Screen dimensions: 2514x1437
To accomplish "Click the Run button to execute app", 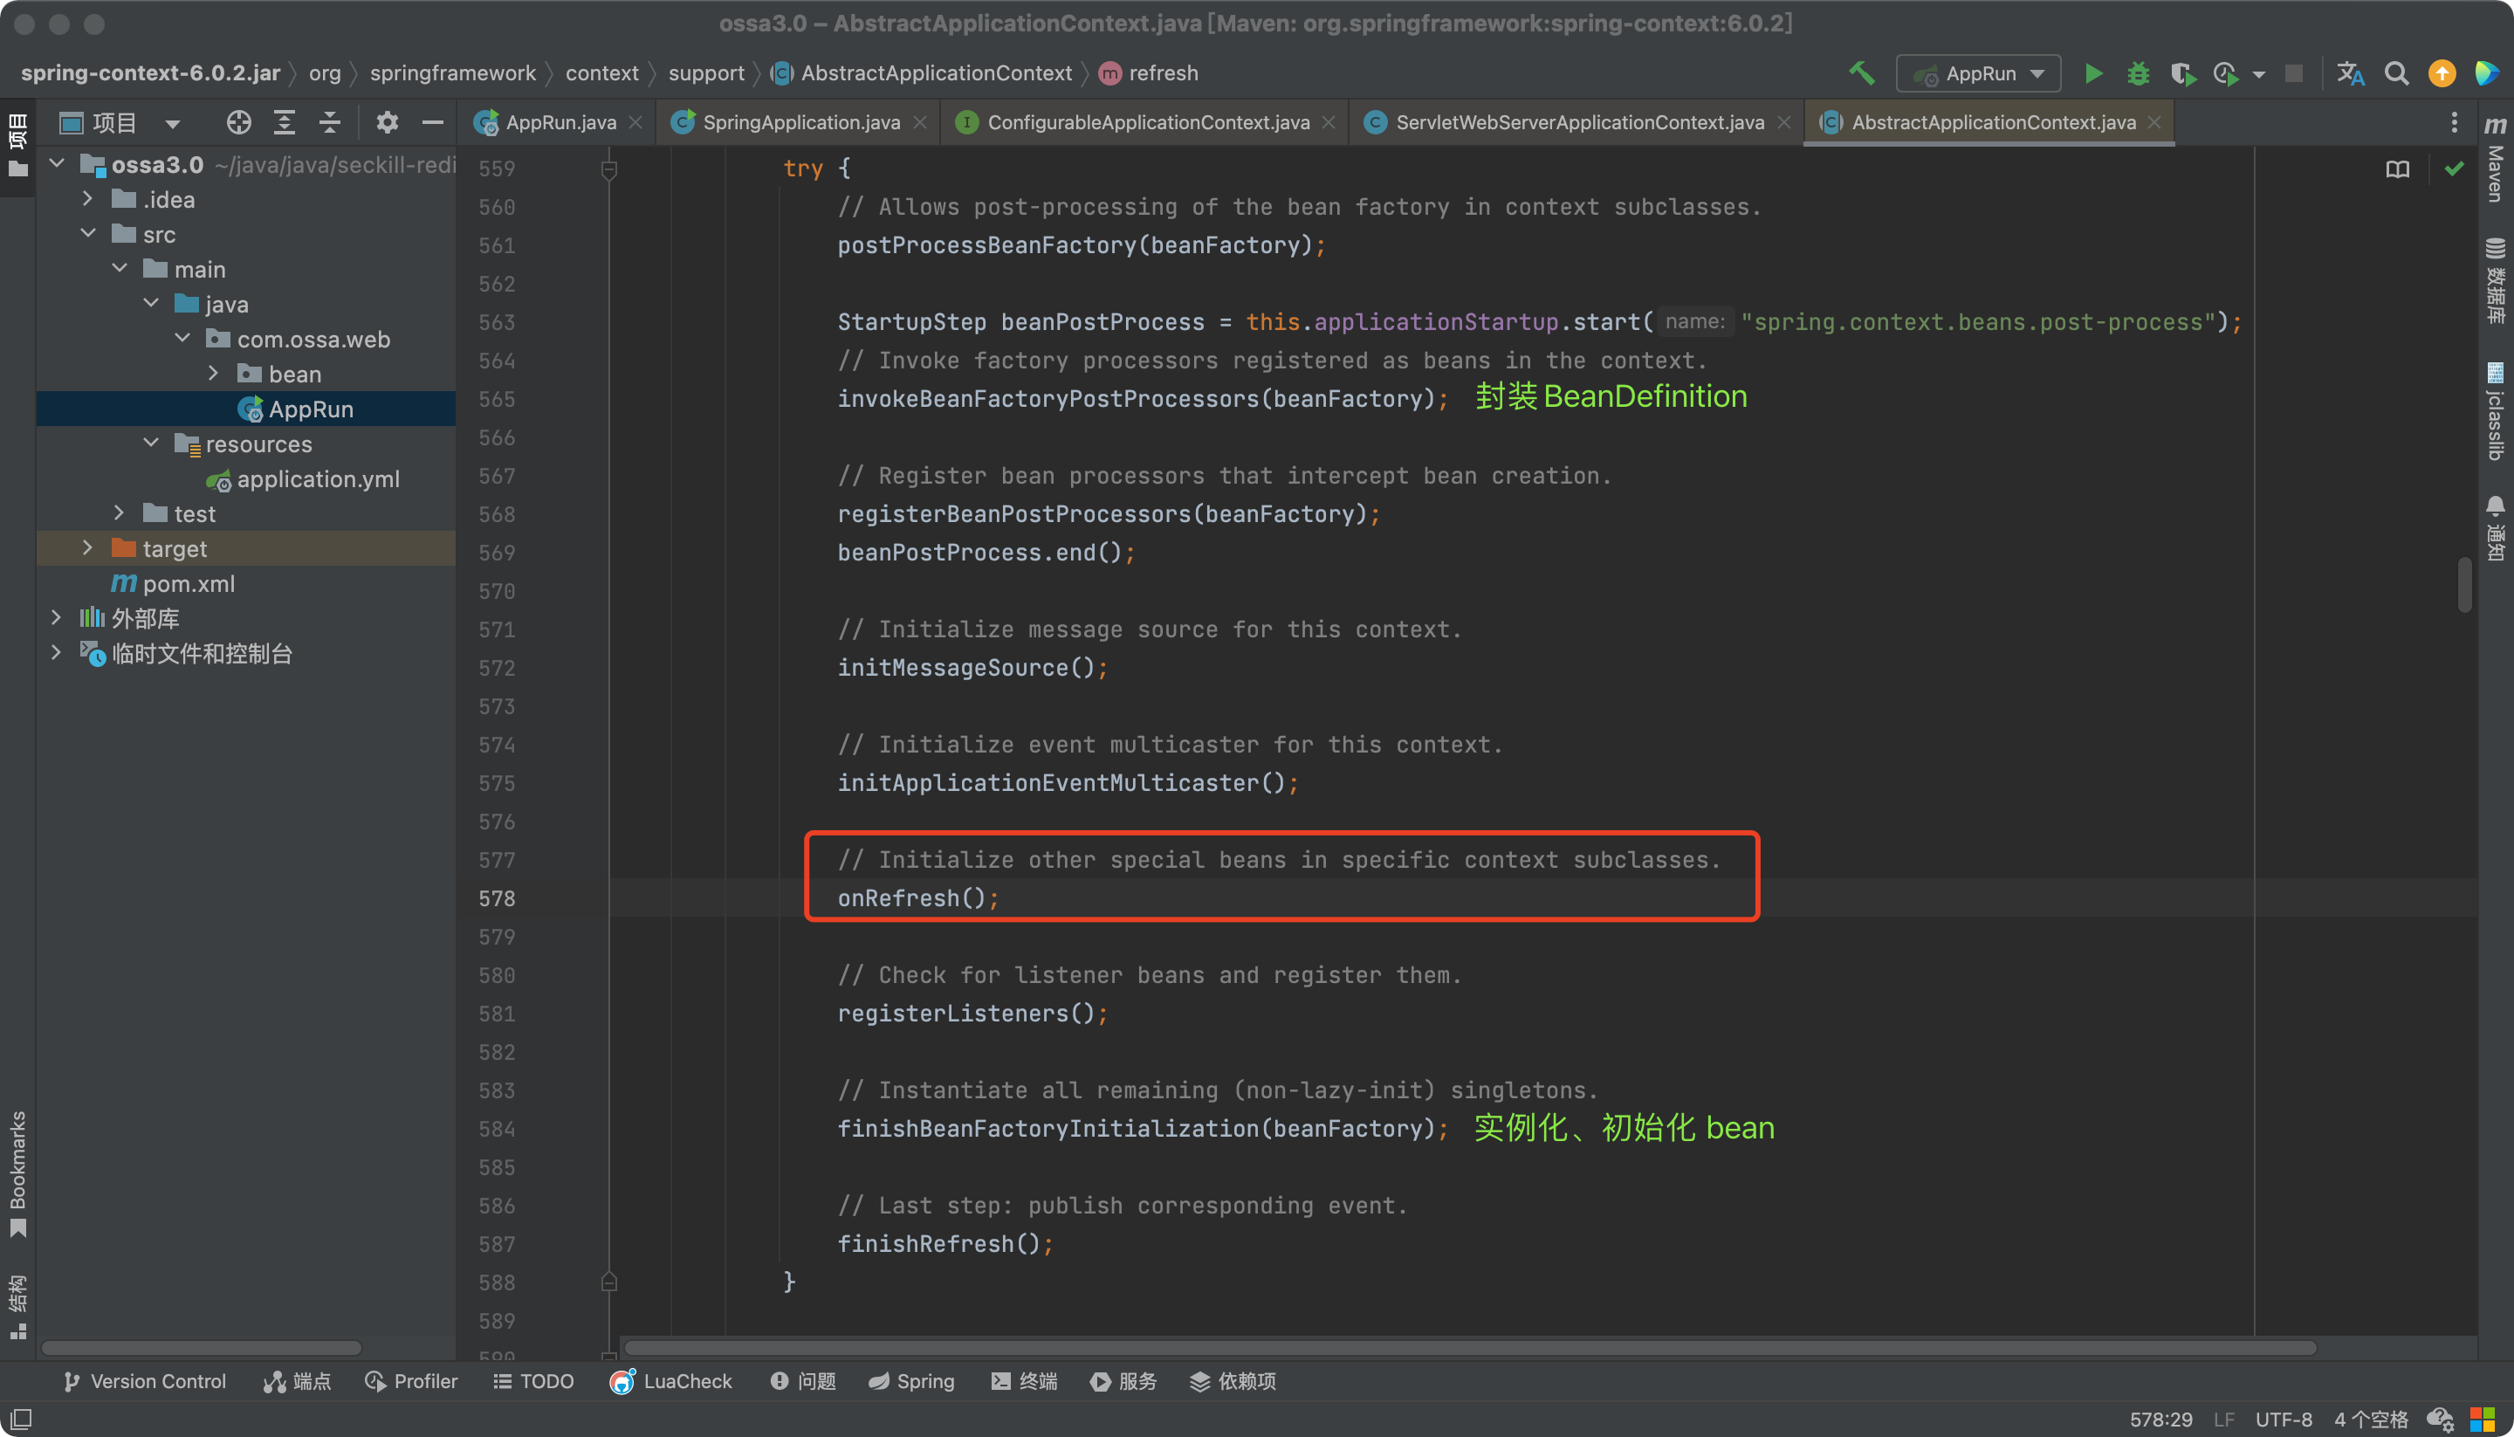I will [x=2092, y=72].
